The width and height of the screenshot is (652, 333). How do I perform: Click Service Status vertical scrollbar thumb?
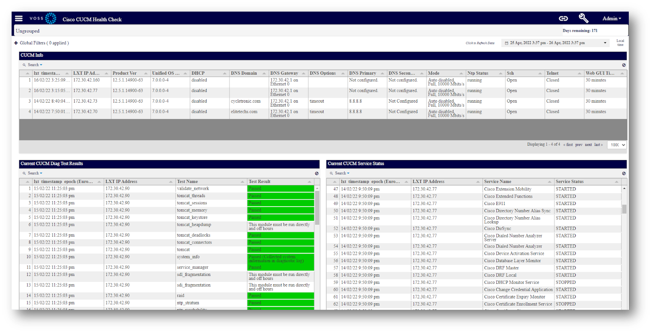[624, 209]
